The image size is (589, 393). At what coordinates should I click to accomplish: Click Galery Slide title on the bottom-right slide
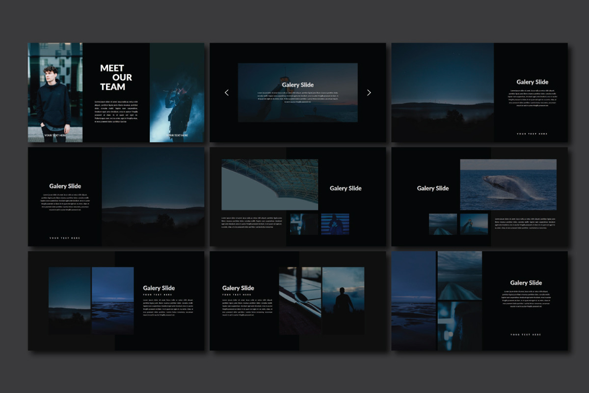[526, 283]
